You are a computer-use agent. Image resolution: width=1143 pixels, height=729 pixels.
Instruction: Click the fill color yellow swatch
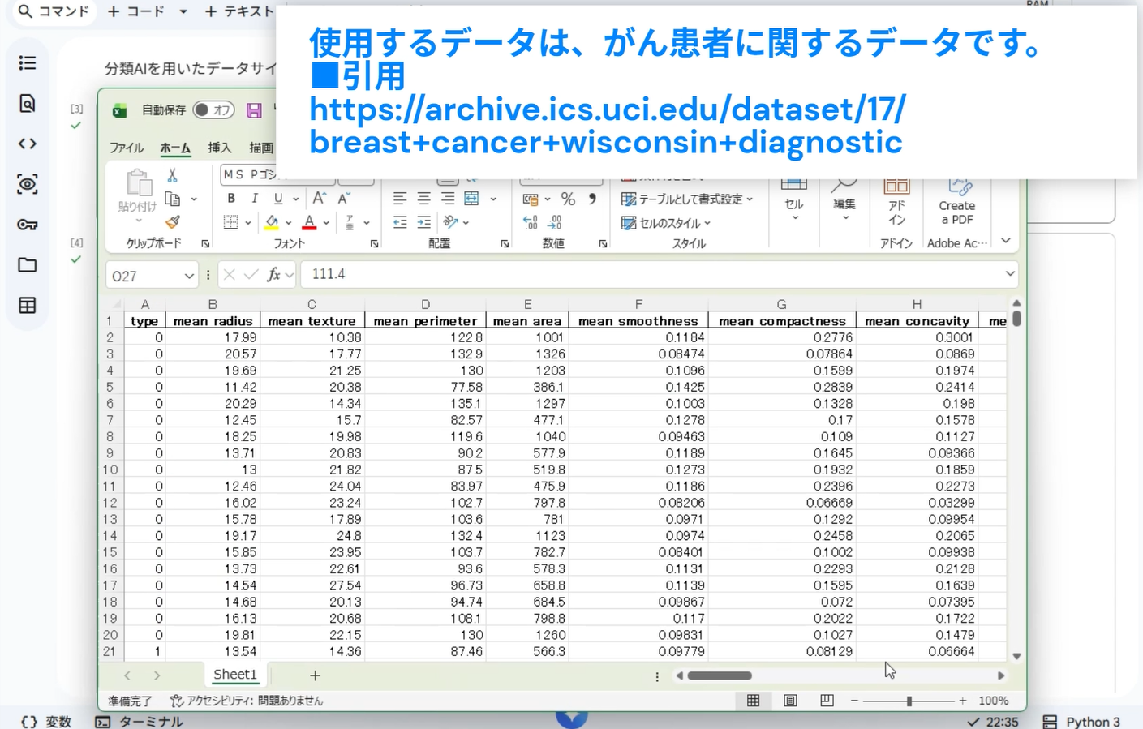click(272, 222)
